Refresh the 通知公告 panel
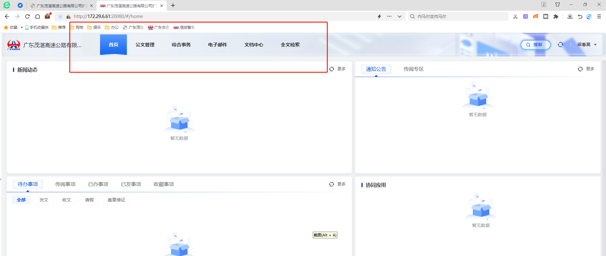Image resolution: width=606 pixels, height=256 pixels. click(x=580, y=69)
